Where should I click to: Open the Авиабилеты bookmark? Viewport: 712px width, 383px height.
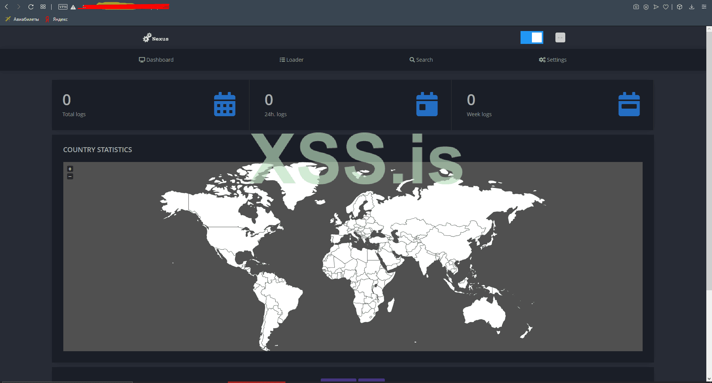22,19
